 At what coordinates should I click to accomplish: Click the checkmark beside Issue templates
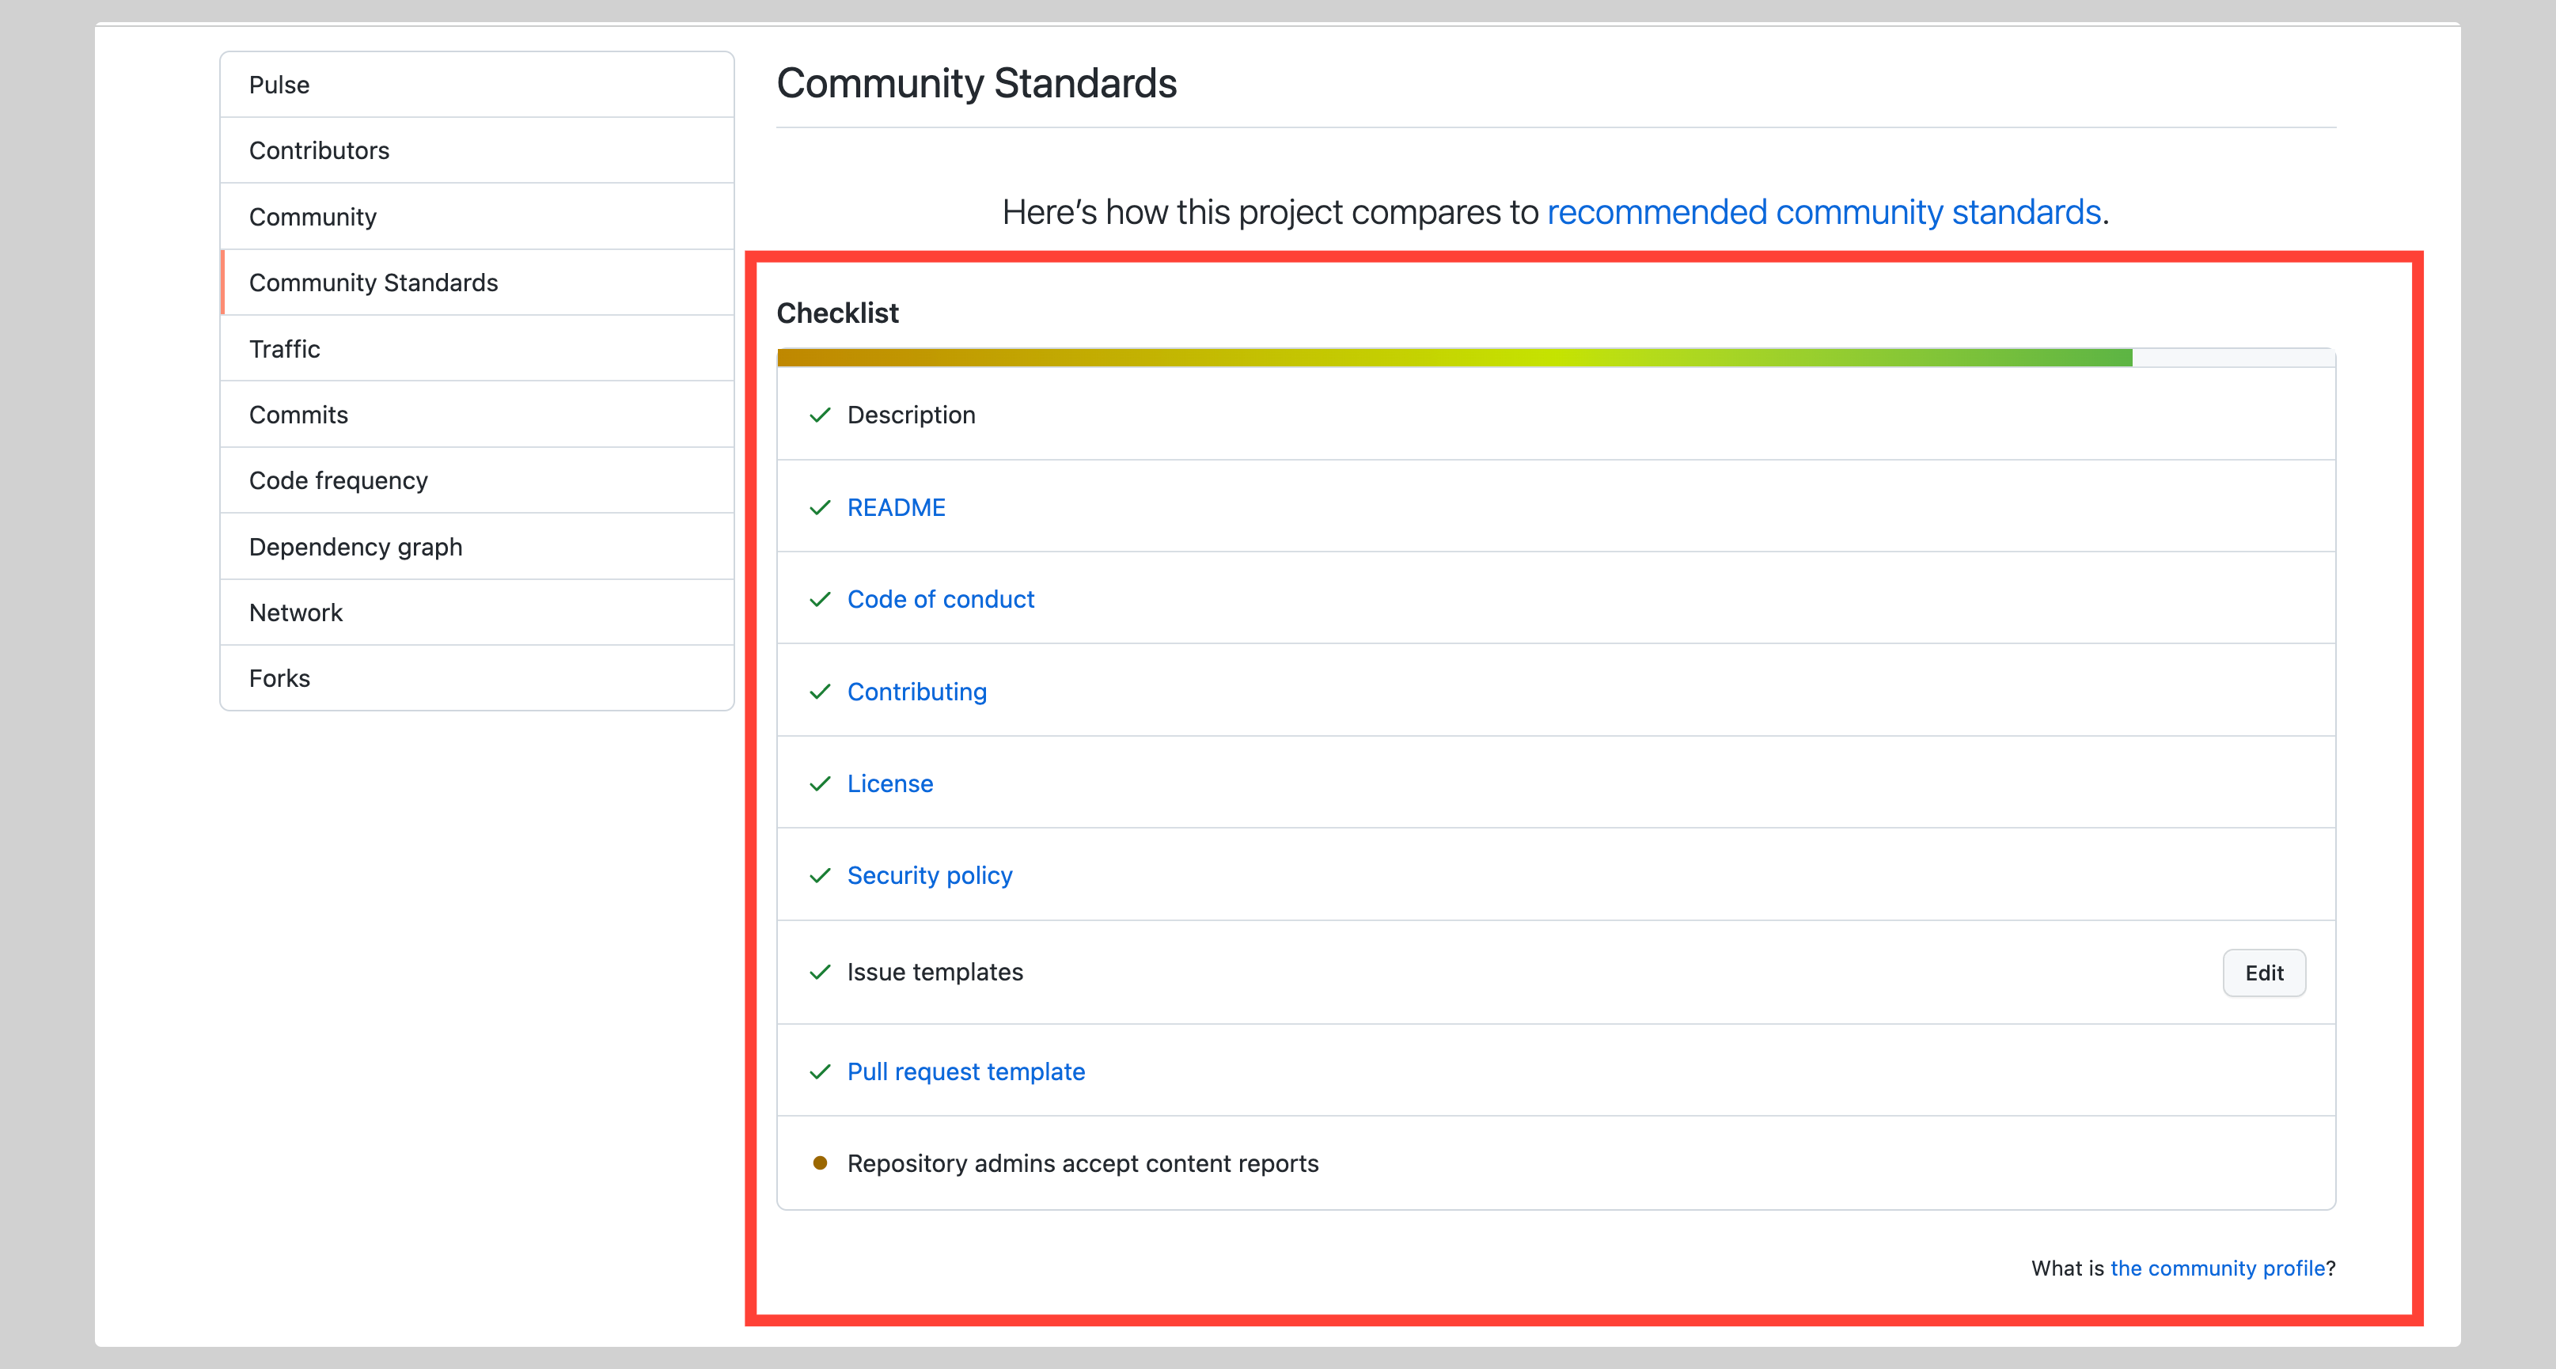pyautogui.click(x=820, y=973)
